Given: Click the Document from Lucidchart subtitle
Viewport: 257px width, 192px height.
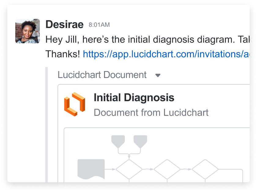Looking at the screenshot, I should [x=151, y=112].
